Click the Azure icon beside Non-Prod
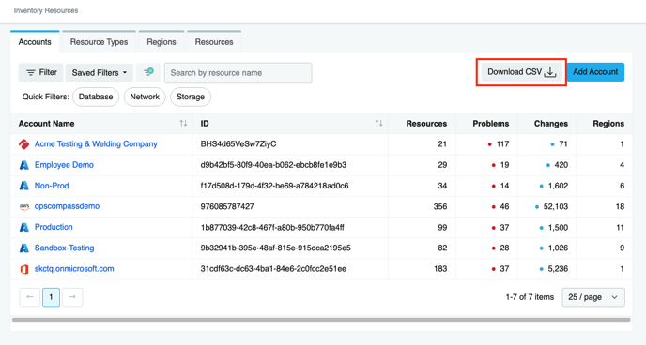Image resolution: width=646 pixels, height=345 pixels. pyautogui.click(x=24, y=186)
